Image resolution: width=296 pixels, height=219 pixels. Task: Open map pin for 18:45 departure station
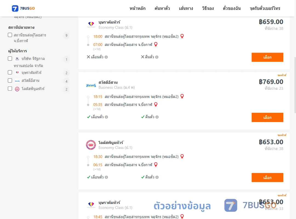(x=182, y=216)
